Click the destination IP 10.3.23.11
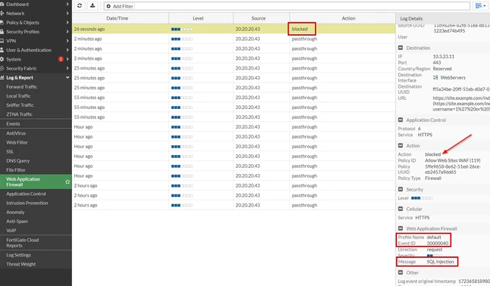This screenshot has width=490, height=286. coord(444,57)
